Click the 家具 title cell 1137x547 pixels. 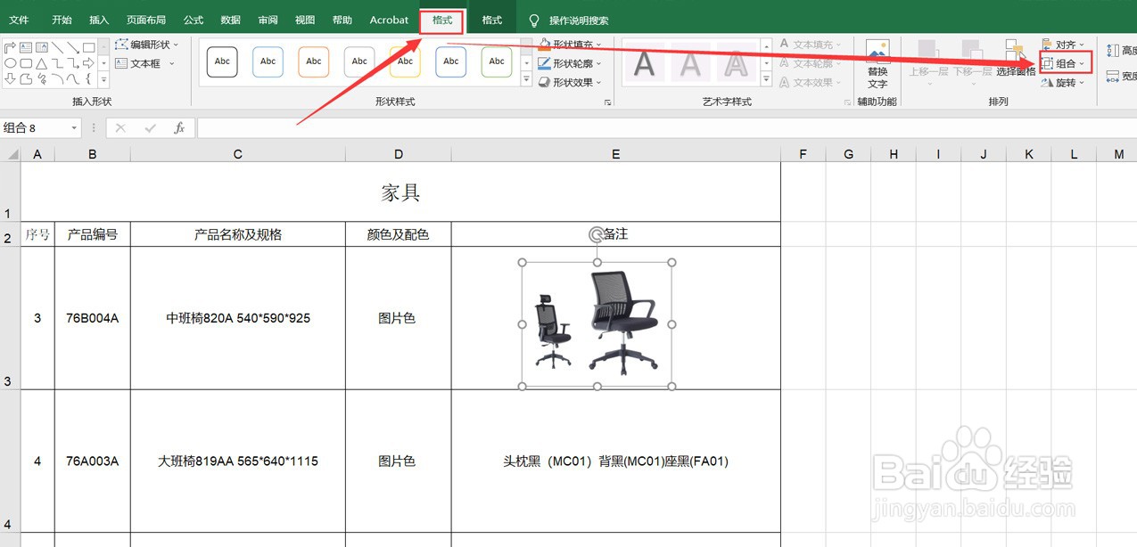[400, 192]
